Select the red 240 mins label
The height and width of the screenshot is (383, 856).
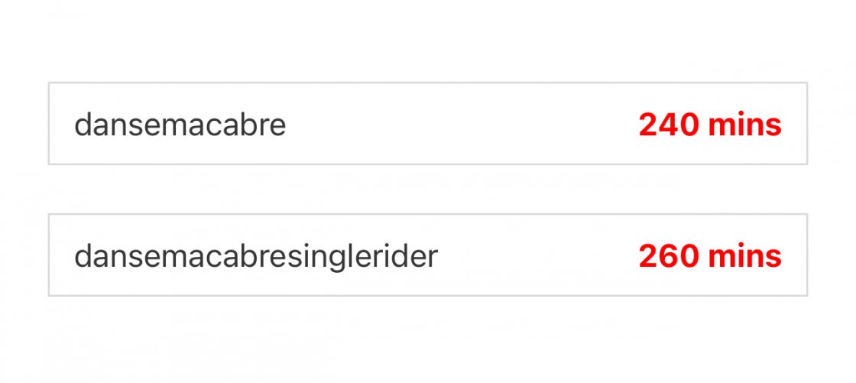710,125
